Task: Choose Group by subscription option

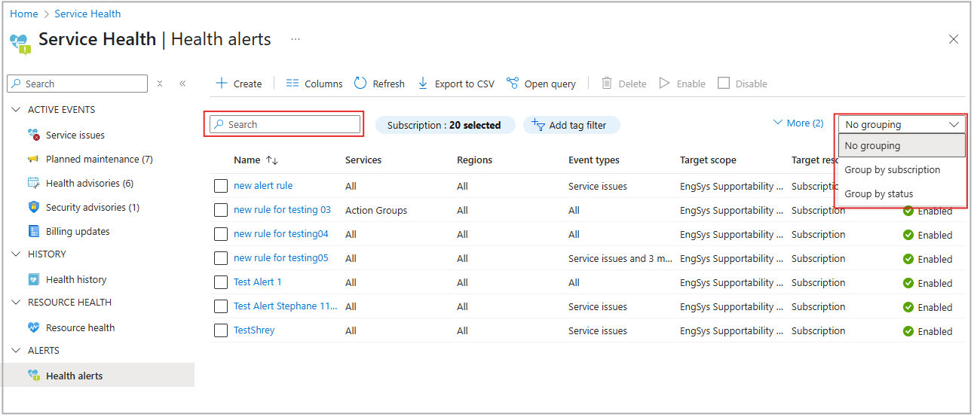Action: (x=892, y=169)
